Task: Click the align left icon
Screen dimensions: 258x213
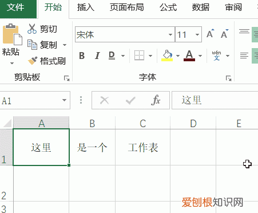Action: (x=244, y=56)
